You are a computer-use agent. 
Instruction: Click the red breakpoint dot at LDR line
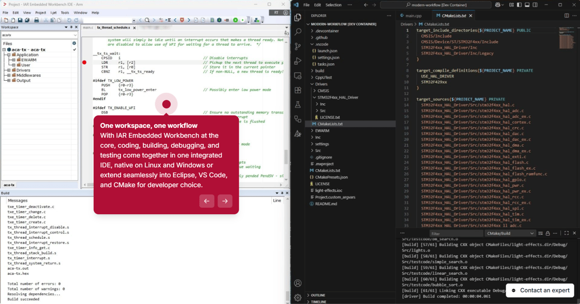[84, 62]
